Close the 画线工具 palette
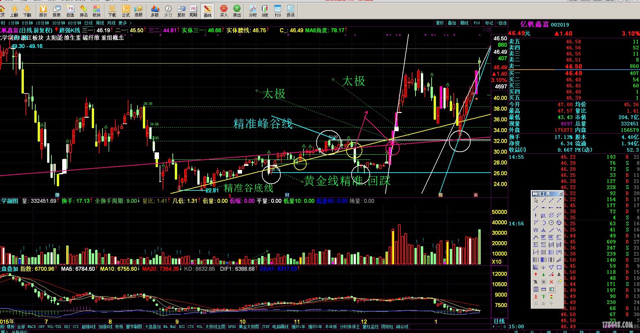The height and width of the screenshot is (333, 640). pos(560,194)
